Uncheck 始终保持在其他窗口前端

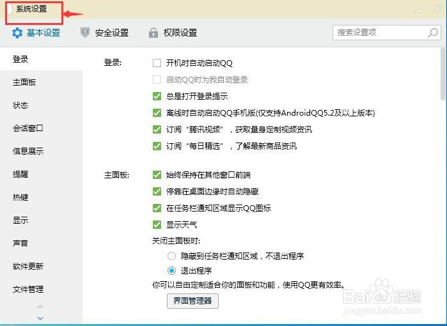157,175
